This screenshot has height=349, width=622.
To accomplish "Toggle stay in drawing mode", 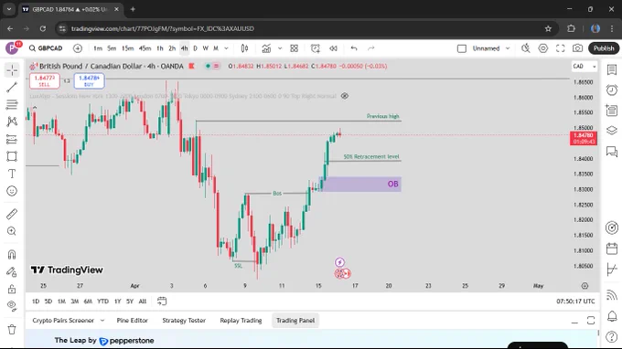I will [12, 271].
